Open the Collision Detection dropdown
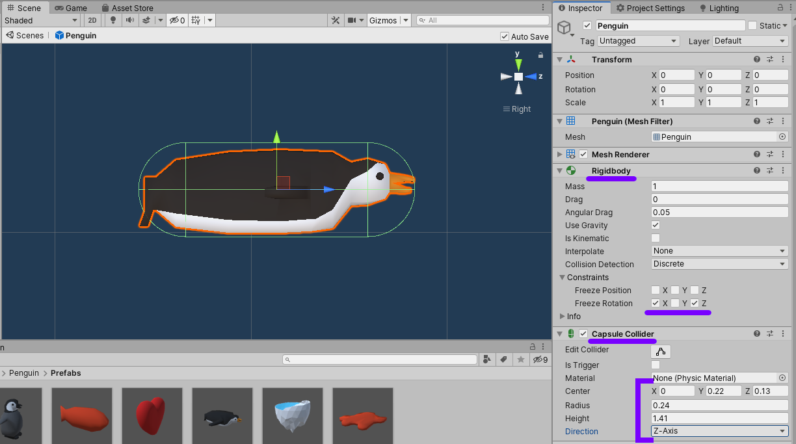 pos(719,264)
